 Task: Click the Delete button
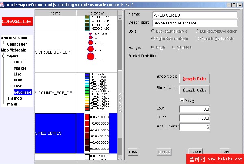195,151
